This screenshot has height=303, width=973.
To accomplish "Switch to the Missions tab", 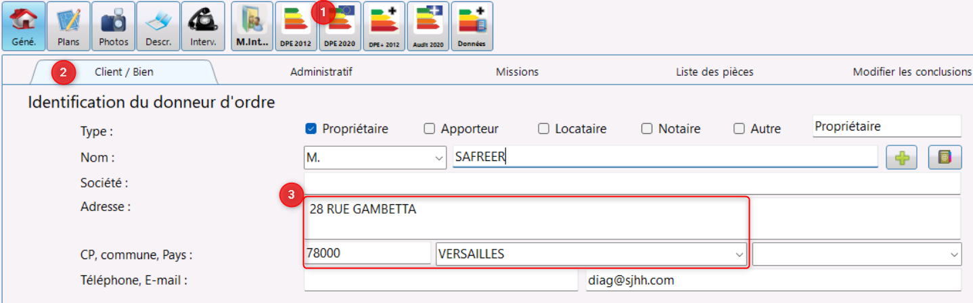I will click(517, 72).
